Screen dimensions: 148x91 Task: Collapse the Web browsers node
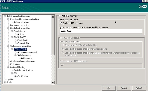tap(15, 55)
